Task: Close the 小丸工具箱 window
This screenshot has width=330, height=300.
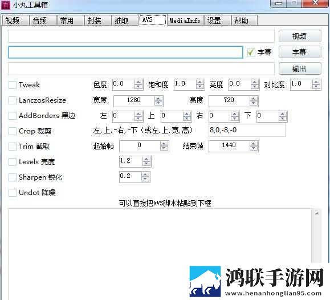Action: pyautogui.click(x=315, y=3)
